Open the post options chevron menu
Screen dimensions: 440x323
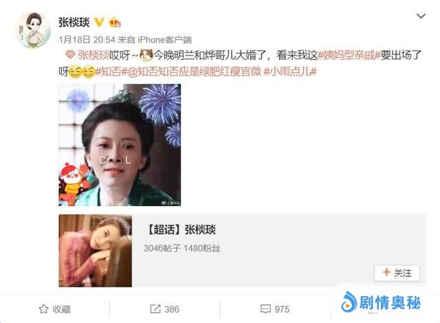(x=421, y=16)
